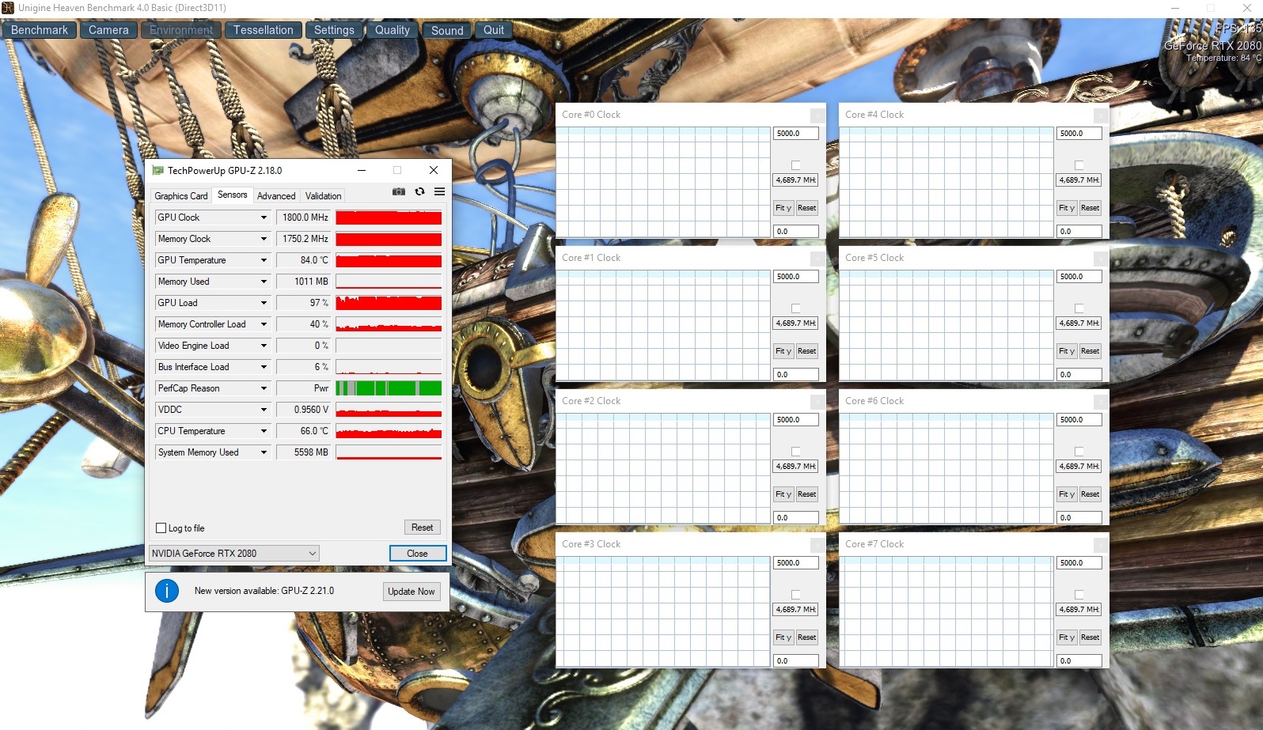Image resolution: width=1263 pixels, height=730 pixels.
Task: Toggle the checkbox in Core #4 Clock panel
Action: 1079,165
